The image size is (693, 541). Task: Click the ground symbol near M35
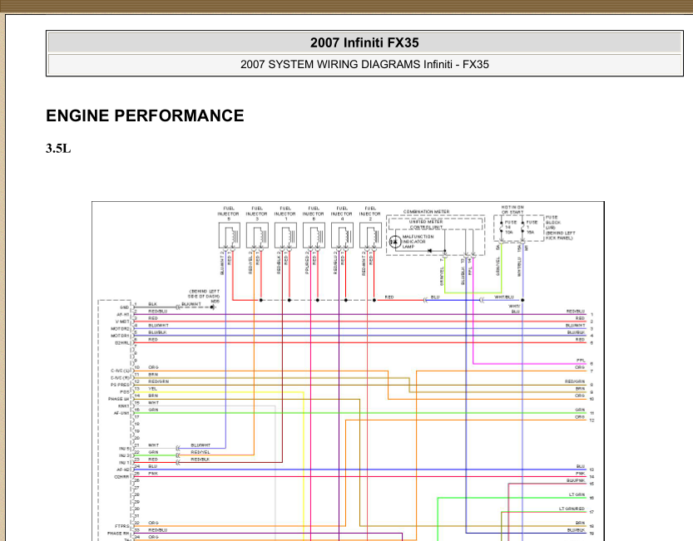click(213, 307)
